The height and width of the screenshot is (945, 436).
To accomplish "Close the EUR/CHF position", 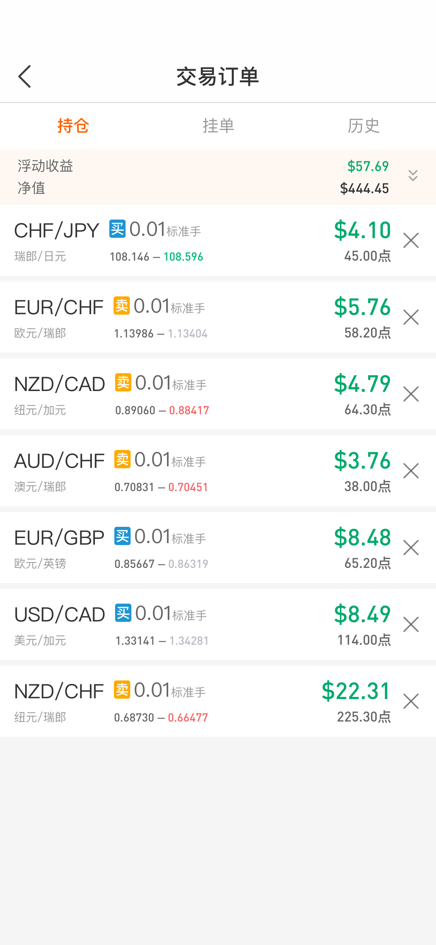I will pos(411,317).
